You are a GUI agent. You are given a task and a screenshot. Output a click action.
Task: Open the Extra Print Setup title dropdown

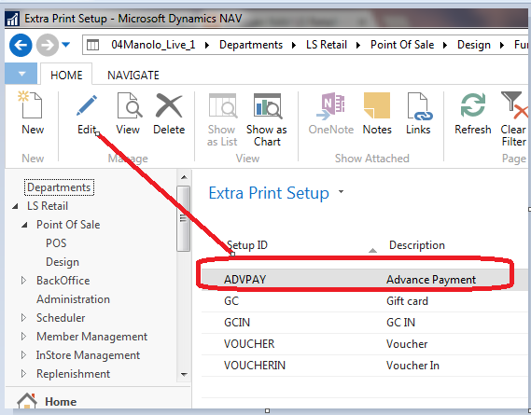tap(341, 191)
